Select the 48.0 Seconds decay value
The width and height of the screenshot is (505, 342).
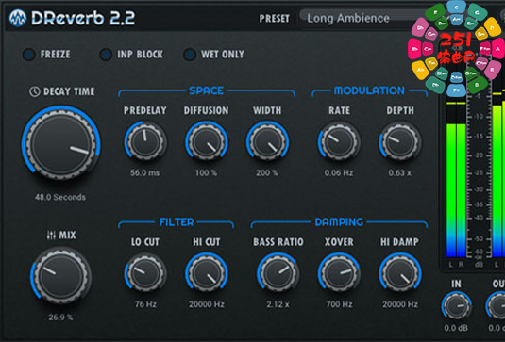click(60, 197)
